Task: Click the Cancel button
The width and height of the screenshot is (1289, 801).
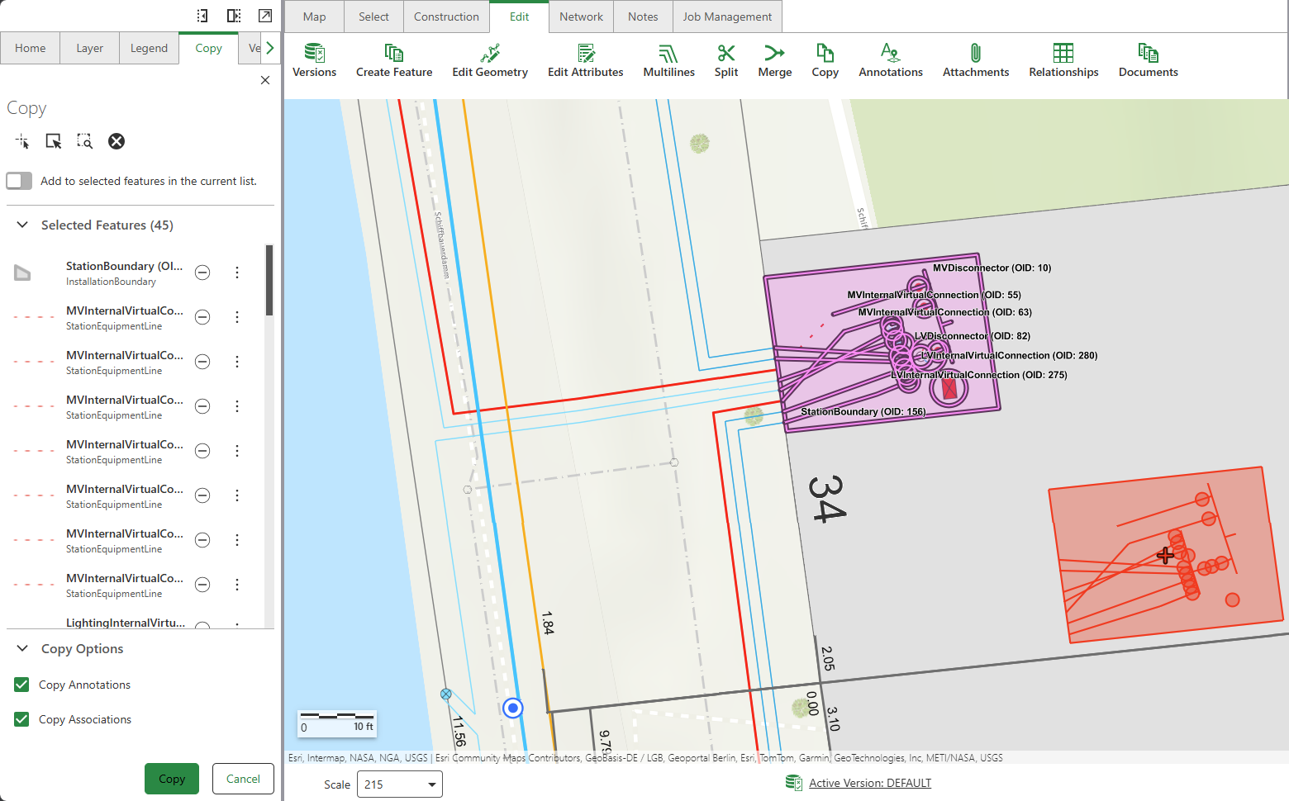Action: (x=243, y=779)
